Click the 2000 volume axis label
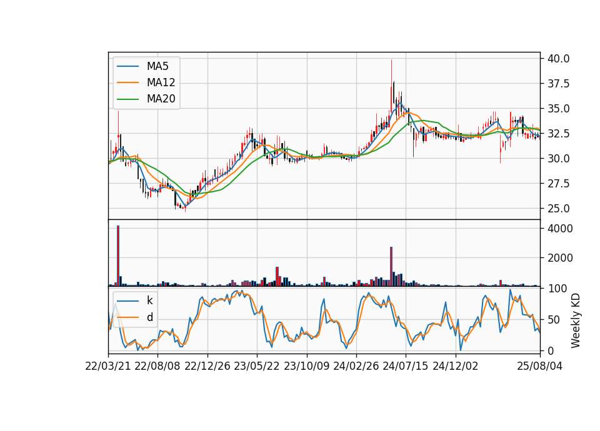600x431 pixels. 560,258
